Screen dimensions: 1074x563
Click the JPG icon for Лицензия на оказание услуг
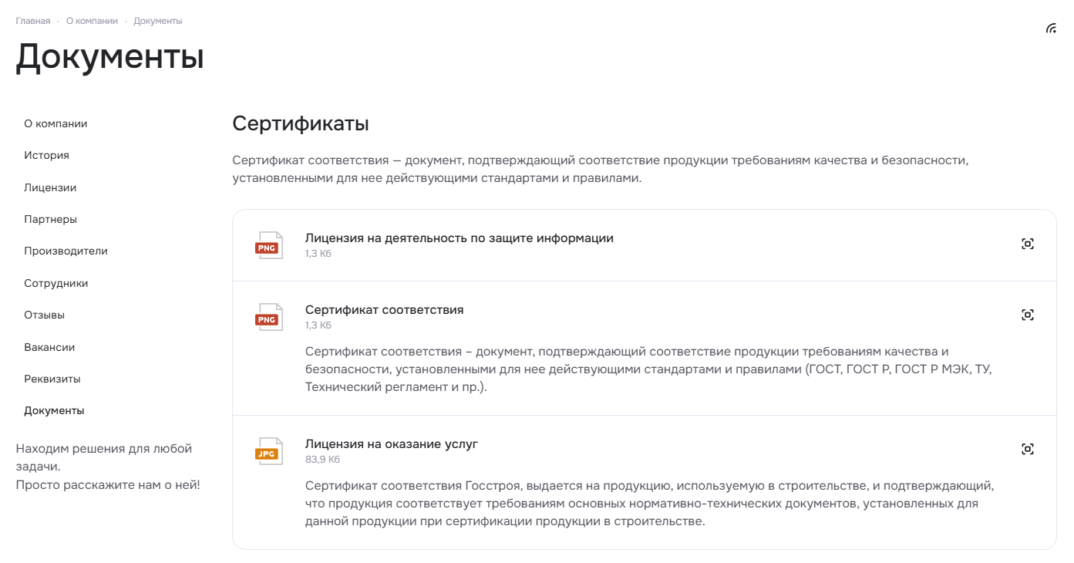click(x=269, y=451)
